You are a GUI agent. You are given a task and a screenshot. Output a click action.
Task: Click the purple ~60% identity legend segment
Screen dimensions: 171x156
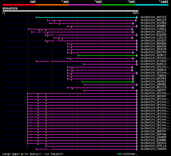tap(85, 5)
